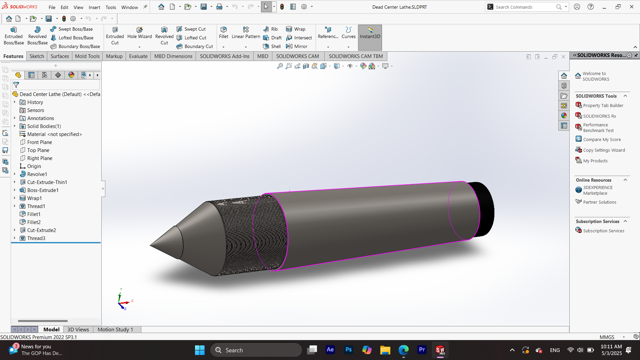Click the Intersect tool
This screenshot has height=360, width=640.
[x=299, y=38]
